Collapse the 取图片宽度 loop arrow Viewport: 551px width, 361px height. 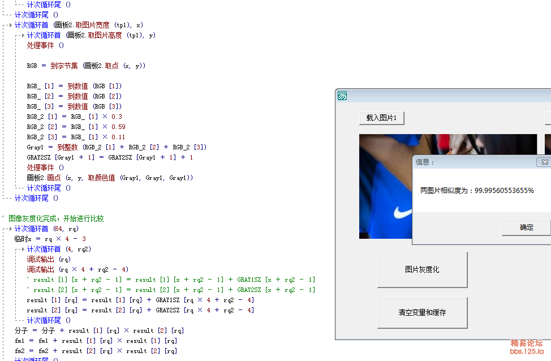(10, 25)
